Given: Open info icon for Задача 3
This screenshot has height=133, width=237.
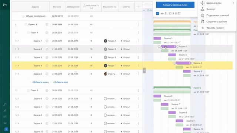Looking at the screenshot, I should 47,58.
